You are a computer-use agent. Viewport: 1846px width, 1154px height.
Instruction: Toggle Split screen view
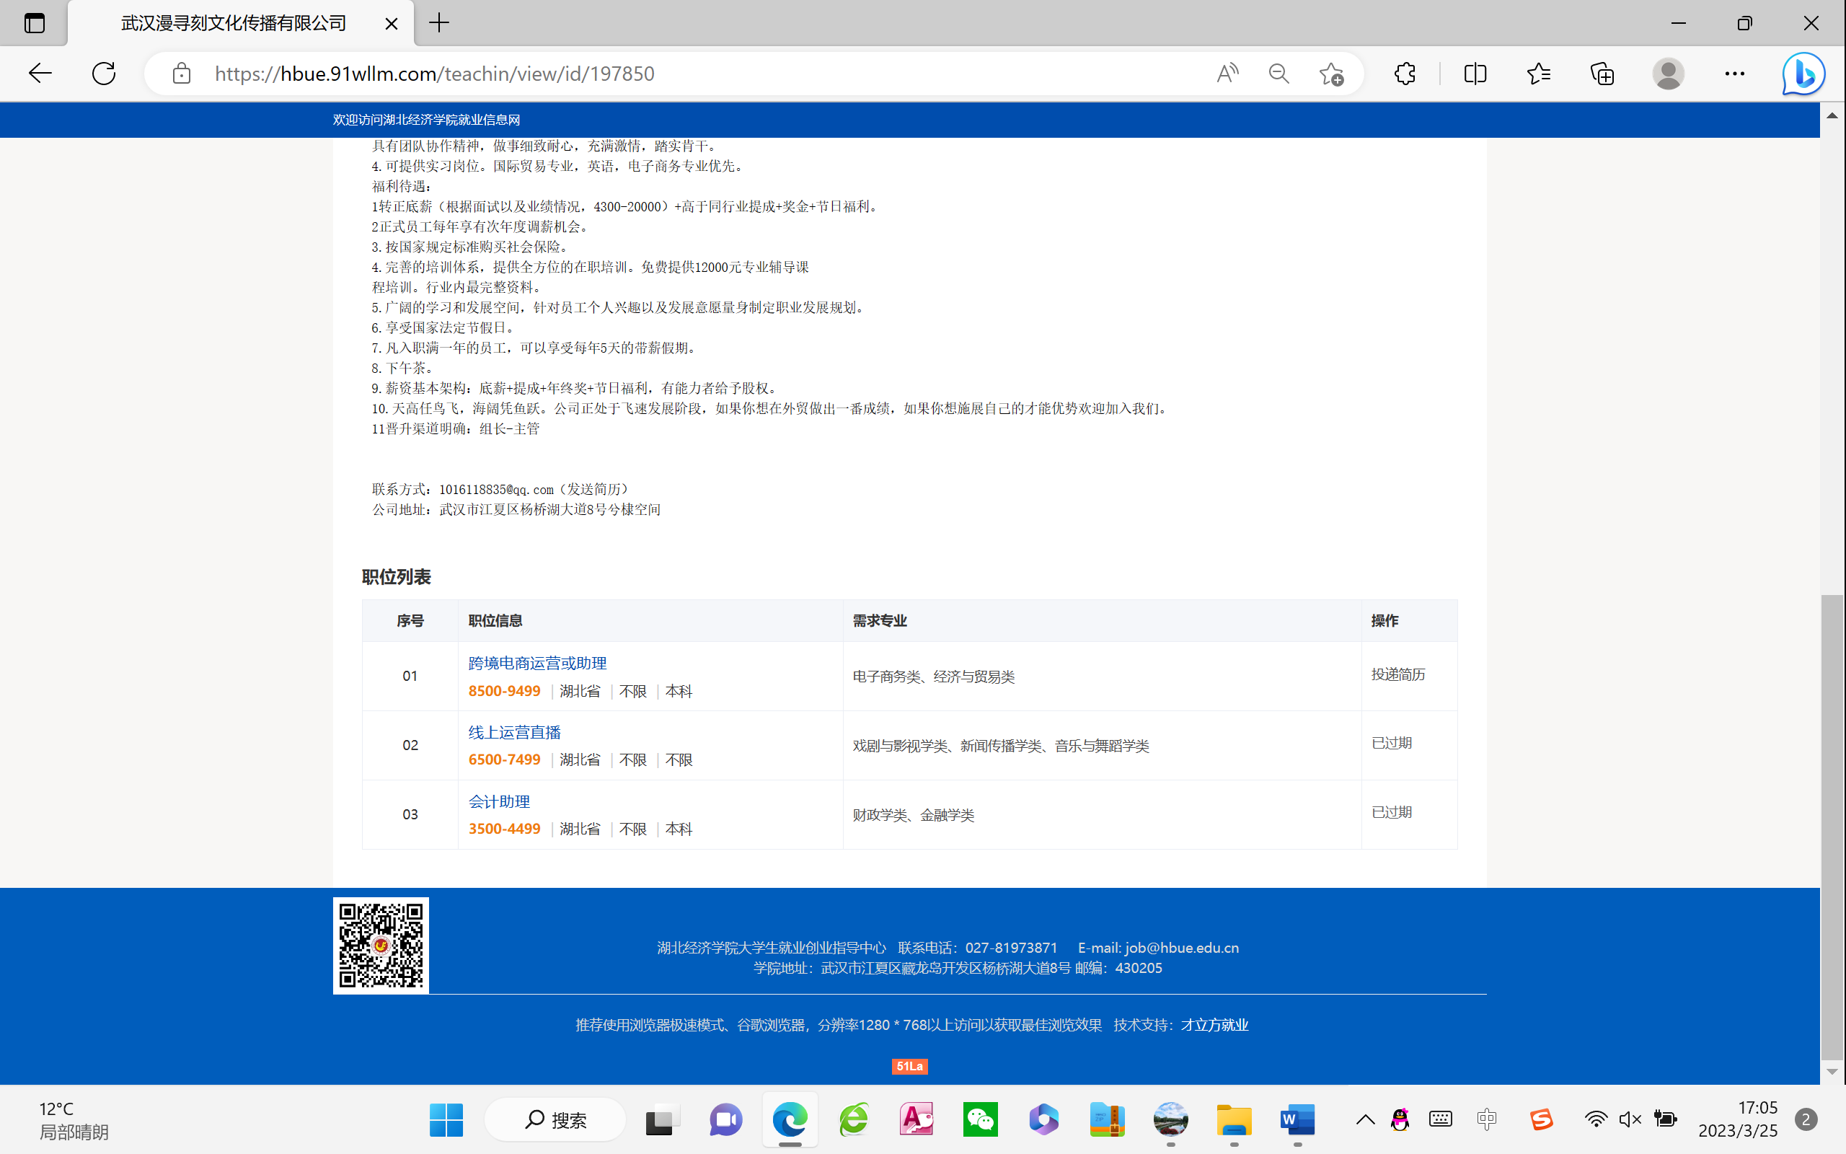[1475, 74]
